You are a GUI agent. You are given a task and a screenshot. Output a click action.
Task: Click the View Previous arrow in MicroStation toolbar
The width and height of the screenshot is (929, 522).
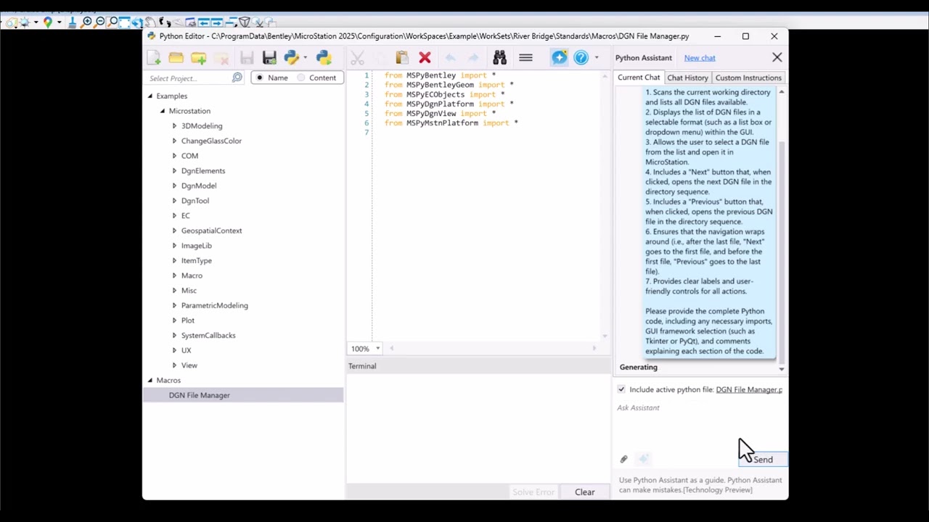204,22
